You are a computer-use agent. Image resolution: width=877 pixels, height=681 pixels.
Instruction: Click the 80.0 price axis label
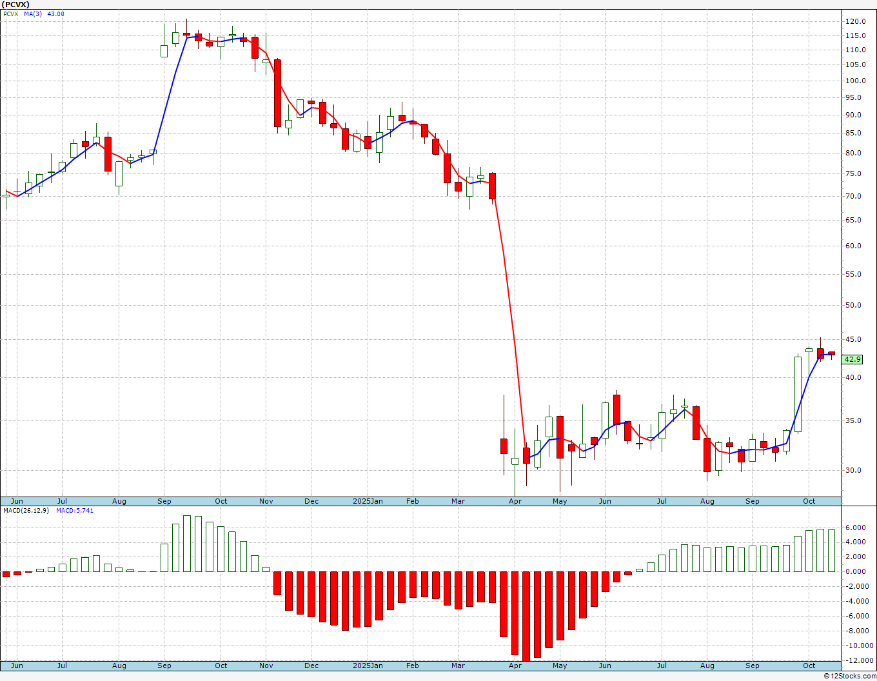pos(855,153)
